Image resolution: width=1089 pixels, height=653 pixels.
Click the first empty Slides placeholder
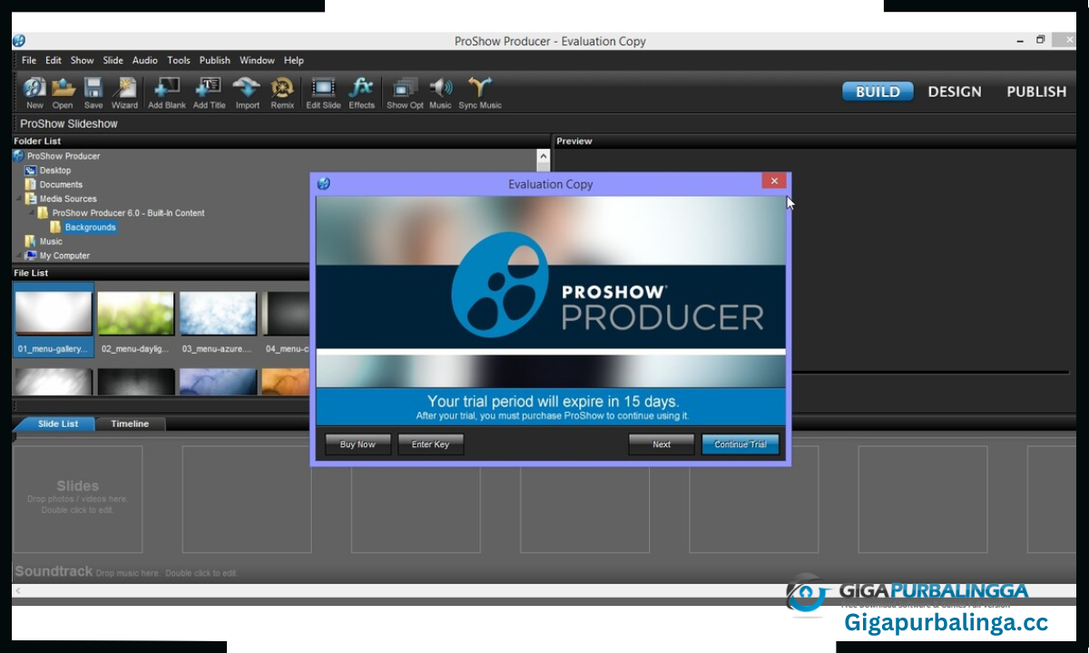[77, 499]
